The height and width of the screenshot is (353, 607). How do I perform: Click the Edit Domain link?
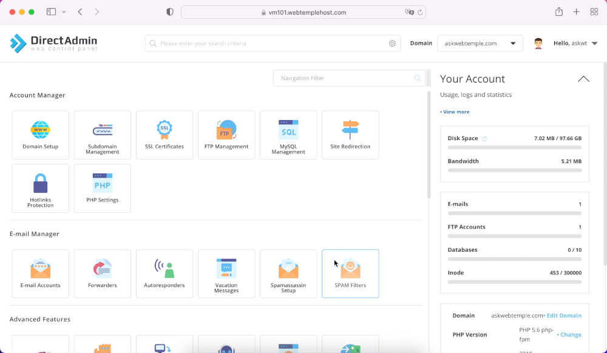563,315
